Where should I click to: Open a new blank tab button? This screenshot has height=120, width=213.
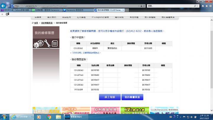tap(127, 10)
